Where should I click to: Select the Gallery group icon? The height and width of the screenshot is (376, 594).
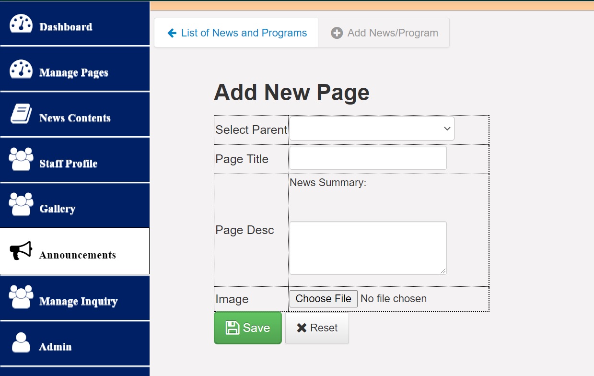click(20, 205)
